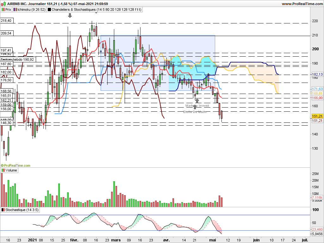Click the 156,00 level label
Viewport: 324px width, 243px height.
coord(6,109)
